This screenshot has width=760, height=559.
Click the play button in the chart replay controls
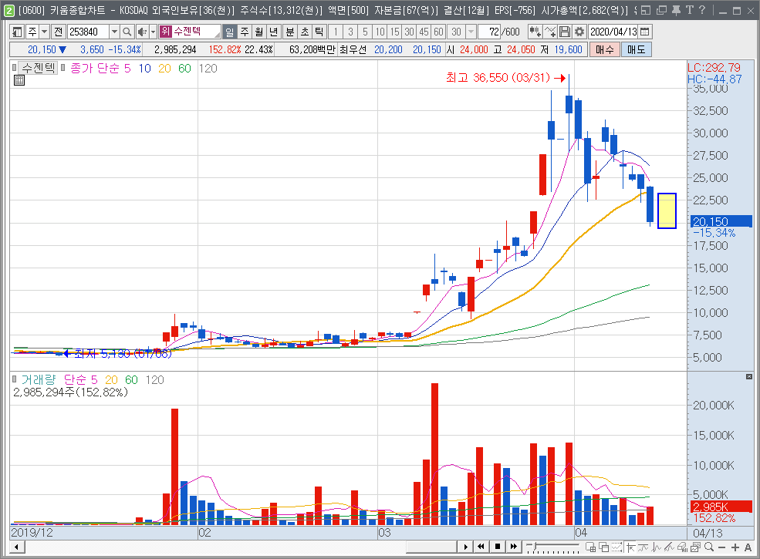click(465, 547)
